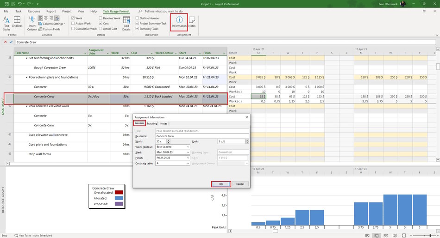Screen dimensions: 440x238
Task: Click the zoom-in plus icon
Action: point(438,236)
